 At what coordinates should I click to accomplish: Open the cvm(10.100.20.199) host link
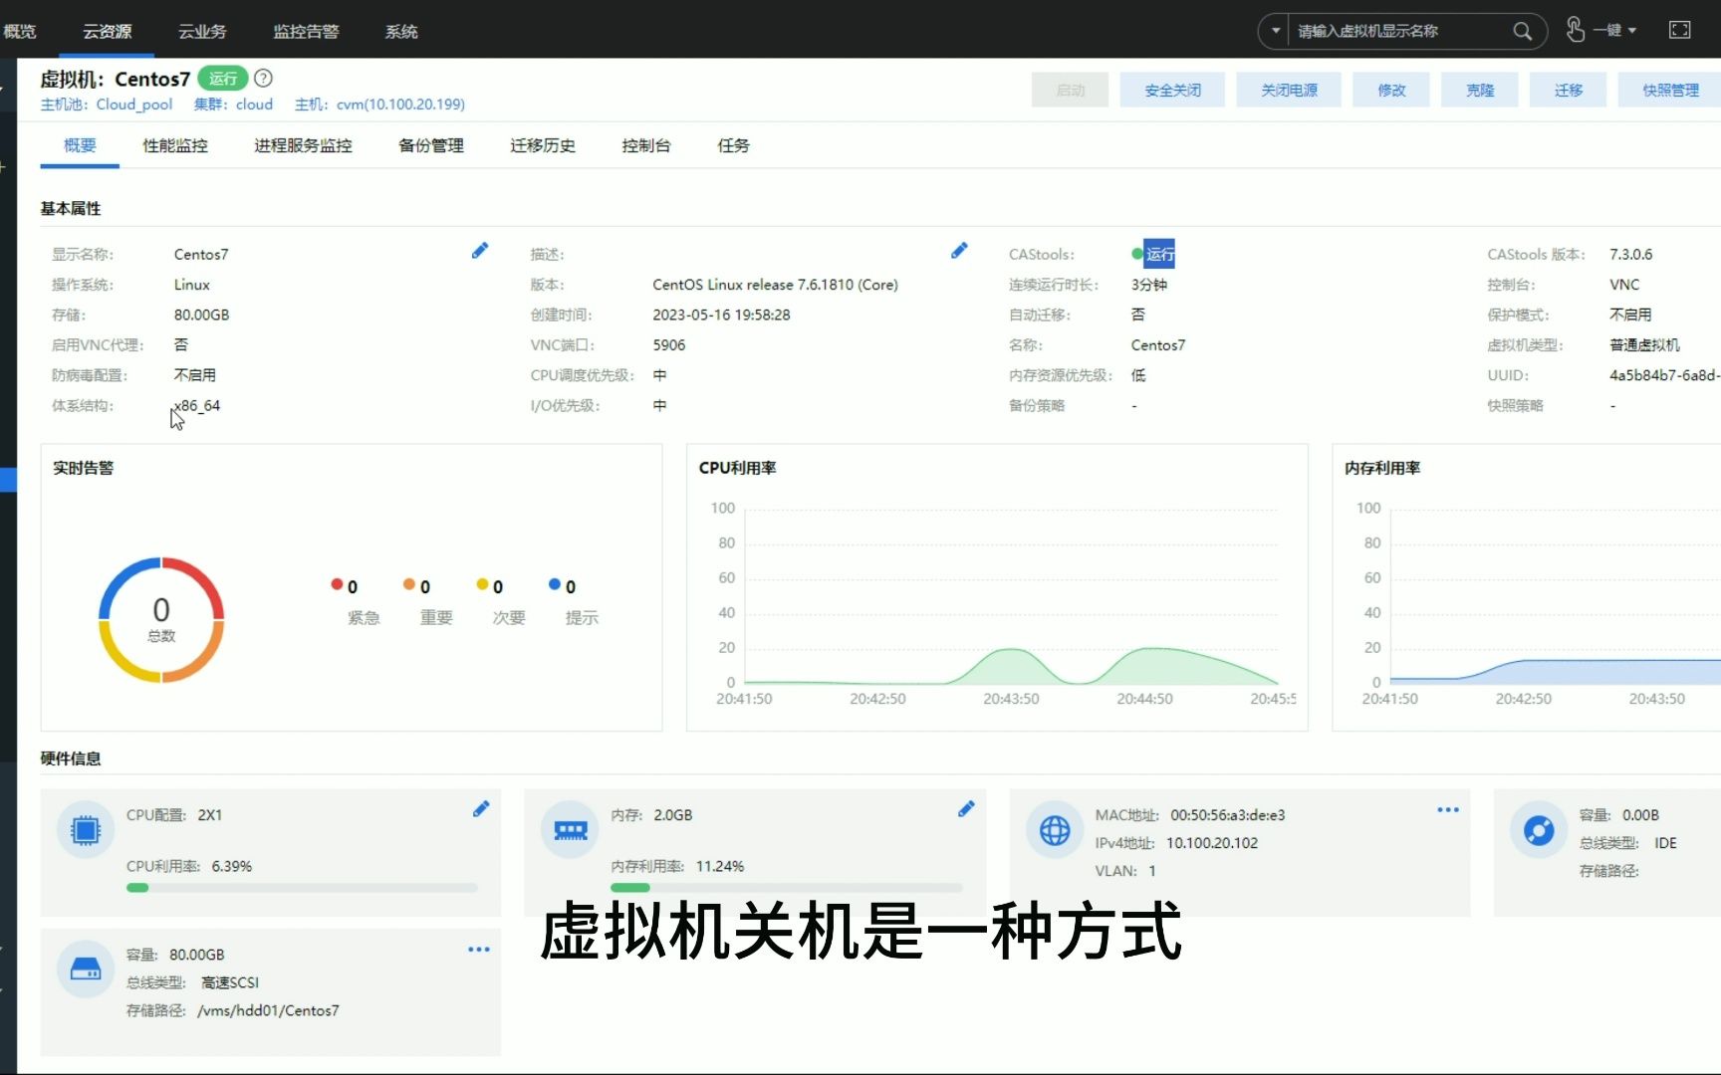[x=400, y=104]
